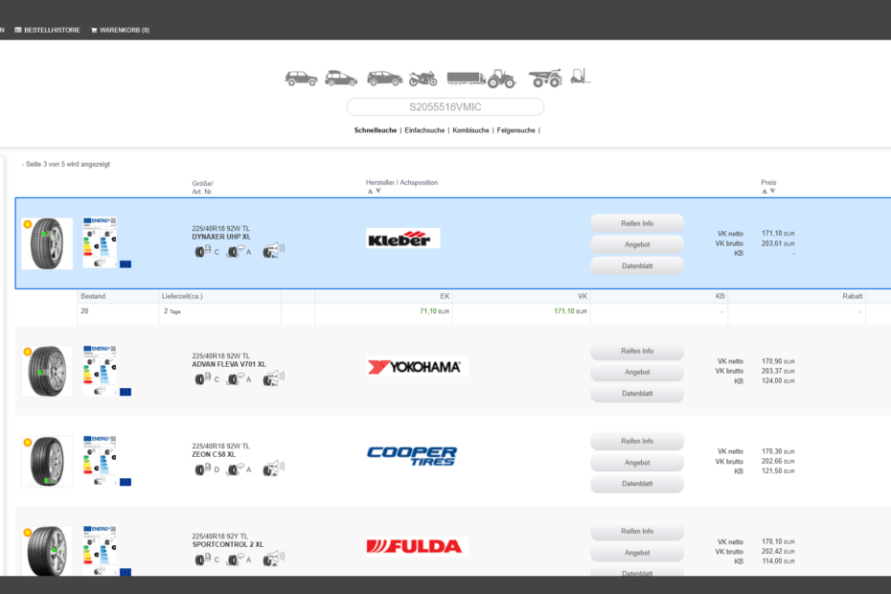Open Datenblatt for Cooper tire
Viewport: 891px width, 594px height.
(637, 484)
